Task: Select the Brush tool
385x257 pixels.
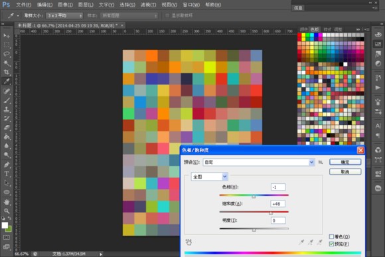Action: (7, 100)
